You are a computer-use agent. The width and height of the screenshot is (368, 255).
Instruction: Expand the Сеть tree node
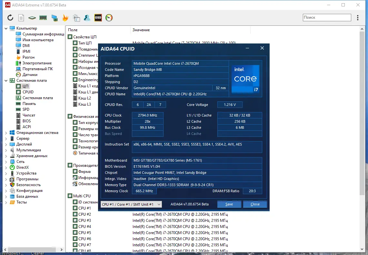pyautogui.click(x=6, y=162)
